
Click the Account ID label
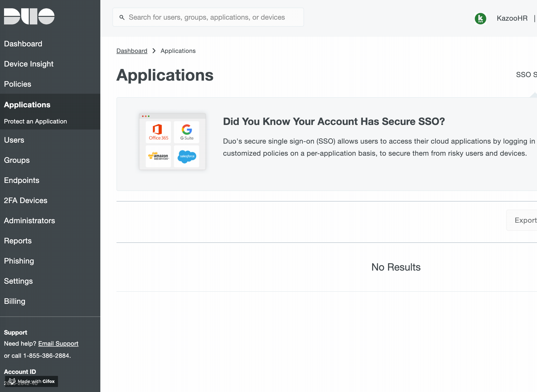click(20, 372)
